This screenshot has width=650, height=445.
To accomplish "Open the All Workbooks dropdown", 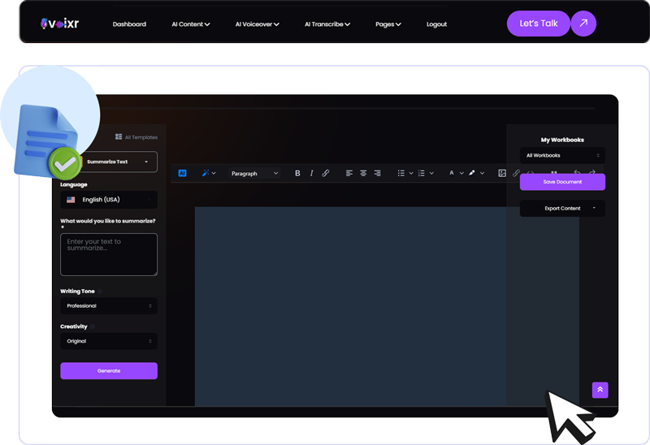I will 562,155.
